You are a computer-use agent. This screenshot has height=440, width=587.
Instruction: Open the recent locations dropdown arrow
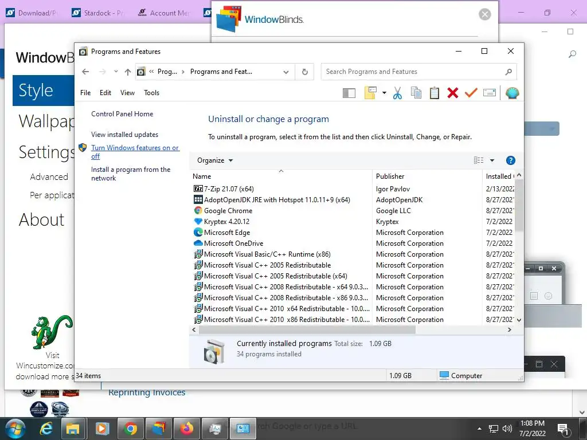116,72
